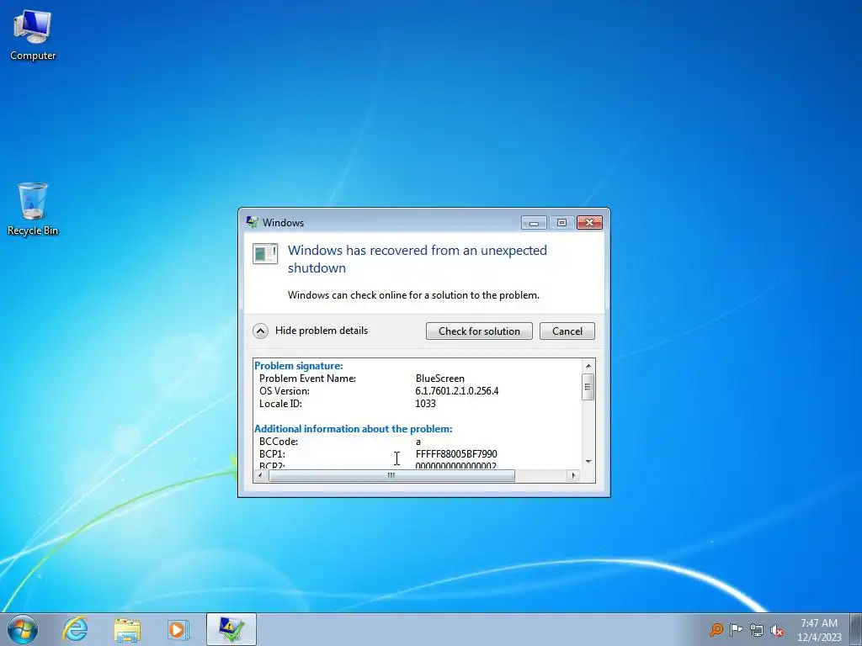Open the Computer desktop icon
This screenshot has width=862, height=646.
(33, 35)
